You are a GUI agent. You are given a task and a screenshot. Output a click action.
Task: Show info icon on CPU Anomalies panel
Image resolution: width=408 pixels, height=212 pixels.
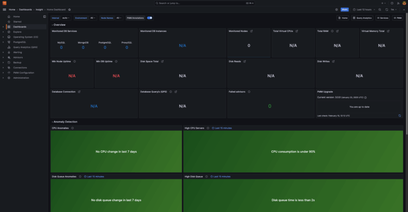(x=73, y=128)
